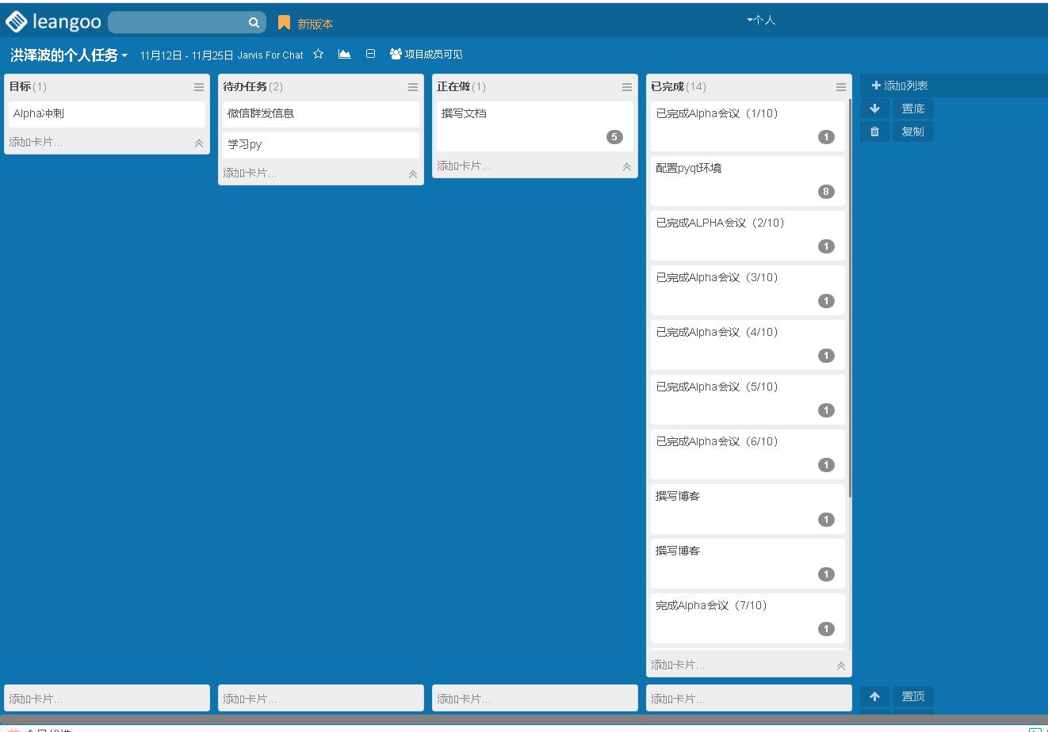Click the 待办任务 list title
The height and width of the screenshot is (732, 1048).
click(245, 86)
